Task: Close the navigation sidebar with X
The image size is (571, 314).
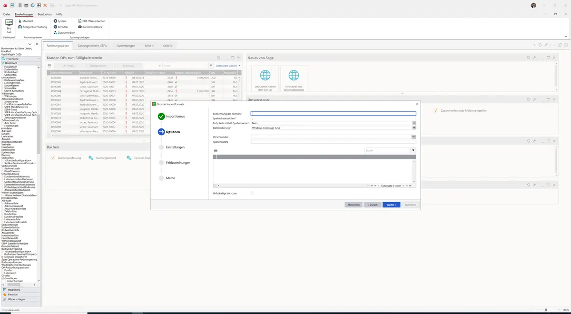Action: (37, 44)
